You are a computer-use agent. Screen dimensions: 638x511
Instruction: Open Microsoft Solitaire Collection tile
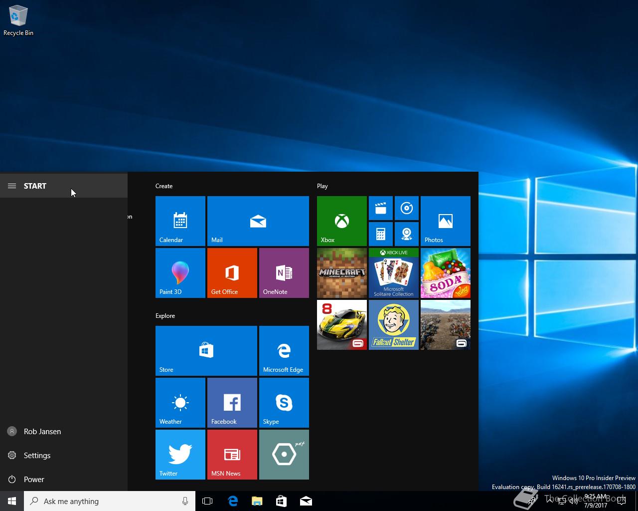(394, 273)
